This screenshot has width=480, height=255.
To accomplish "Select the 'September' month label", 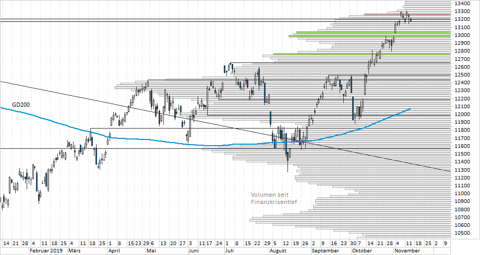I will (x=326, y=250).
